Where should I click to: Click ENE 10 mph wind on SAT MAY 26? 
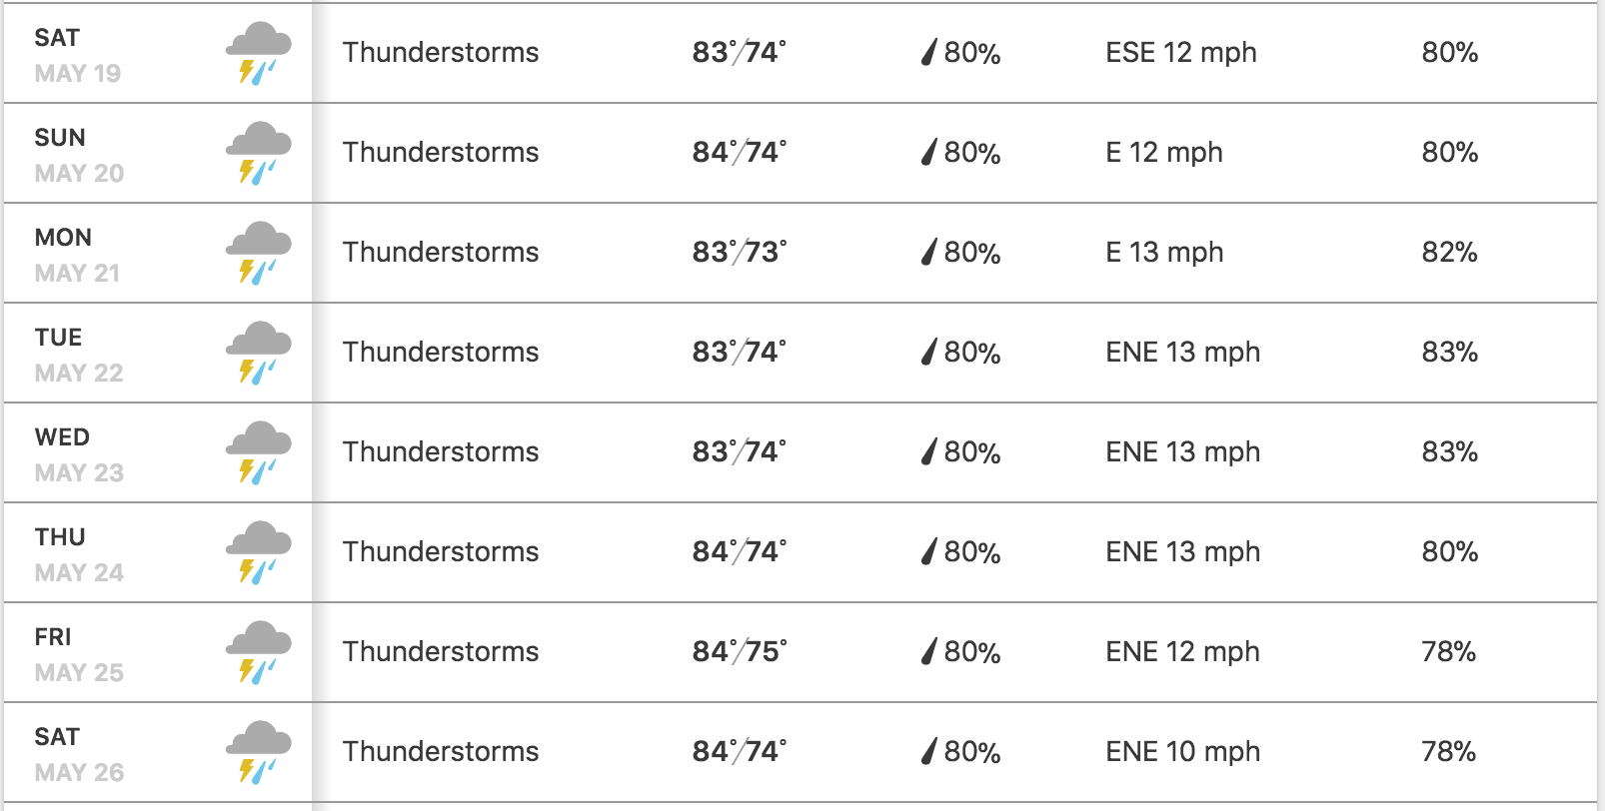point(1182,751)
